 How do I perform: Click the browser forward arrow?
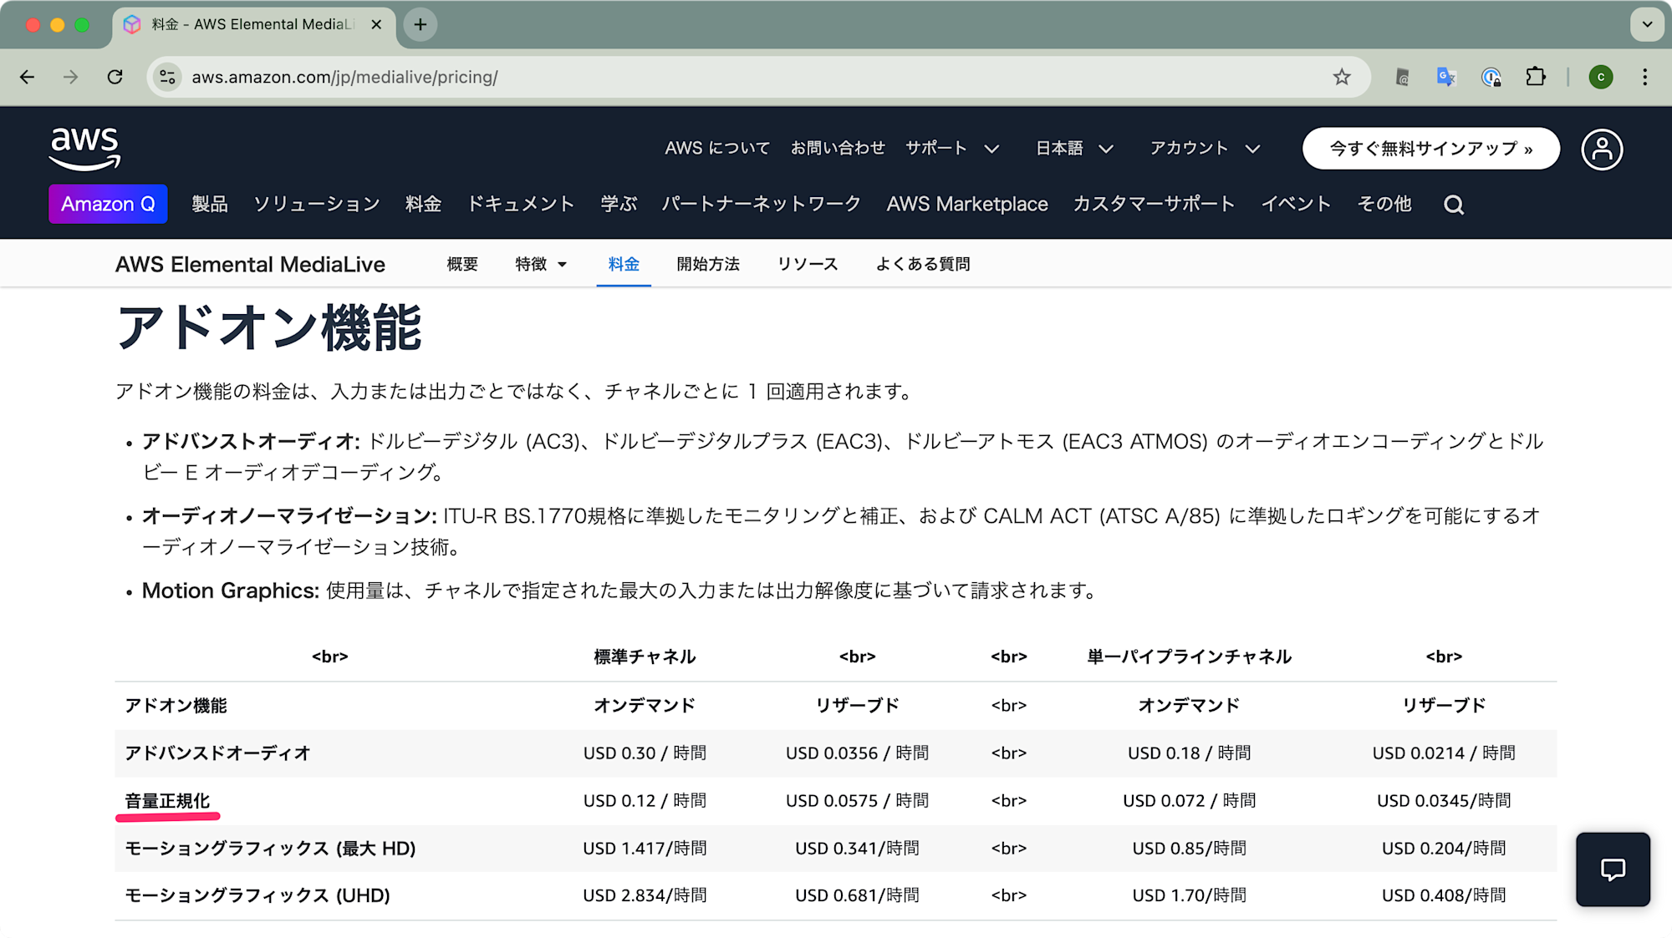pos(71,77)
